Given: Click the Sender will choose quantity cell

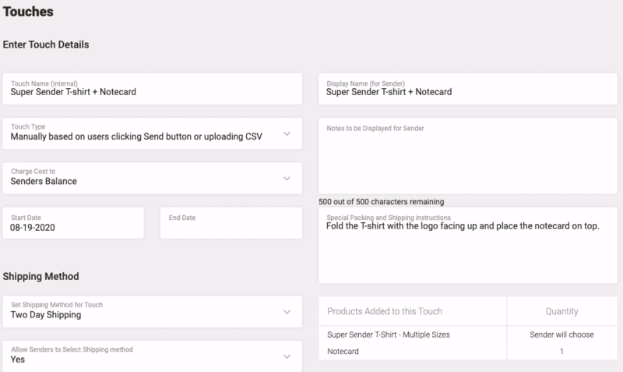Looking at the screenshot, I should coord(561,335).
